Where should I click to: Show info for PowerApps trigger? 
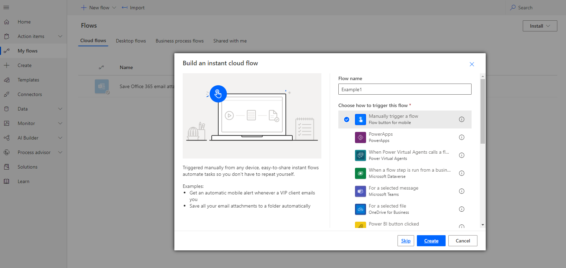pyautogui.click(x=462, y=137)
